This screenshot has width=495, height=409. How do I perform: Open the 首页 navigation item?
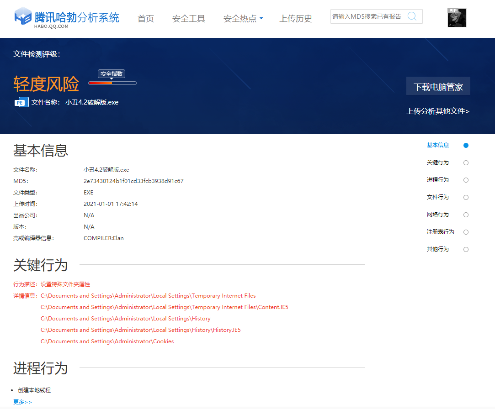[x=146, y=19]
